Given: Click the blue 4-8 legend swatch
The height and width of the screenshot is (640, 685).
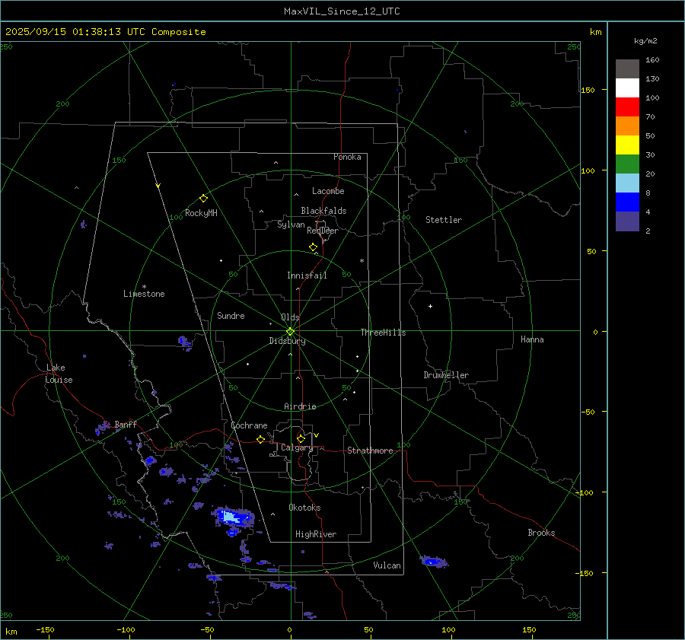Looking at the screenshot, I should click(627, 202).
